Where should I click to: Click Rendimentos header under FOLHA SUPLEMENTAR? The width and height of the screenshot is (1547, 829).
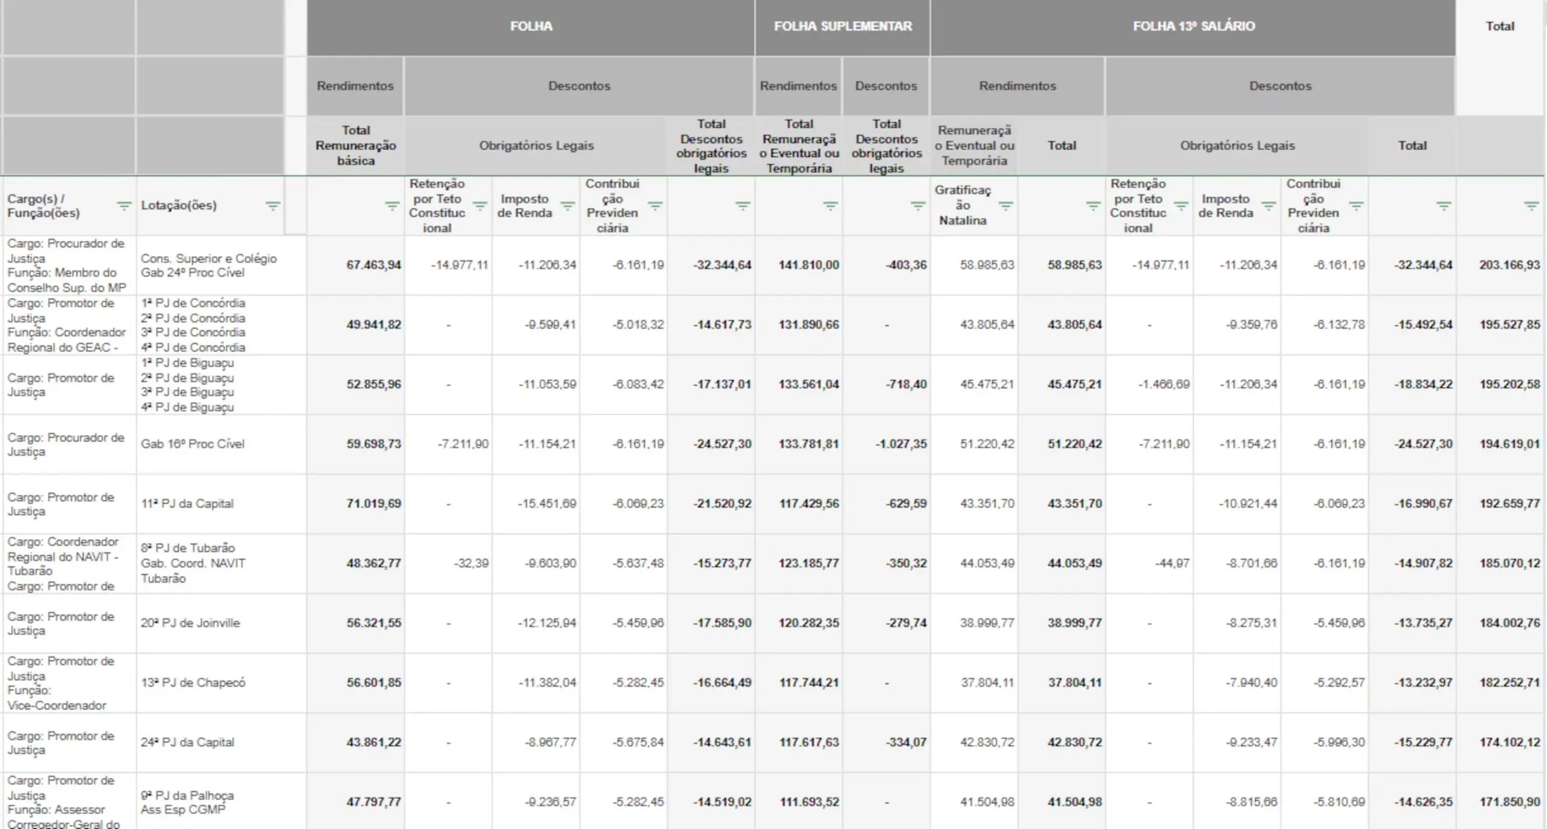click(x=798, y=86)
